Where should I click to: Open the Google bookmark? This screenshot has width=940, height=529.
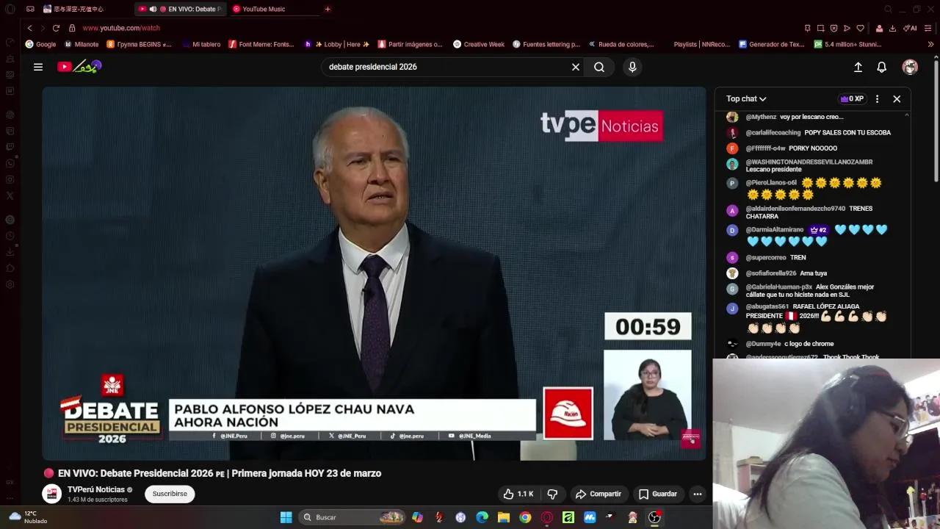pyautogui.click(x=40, y=44)
